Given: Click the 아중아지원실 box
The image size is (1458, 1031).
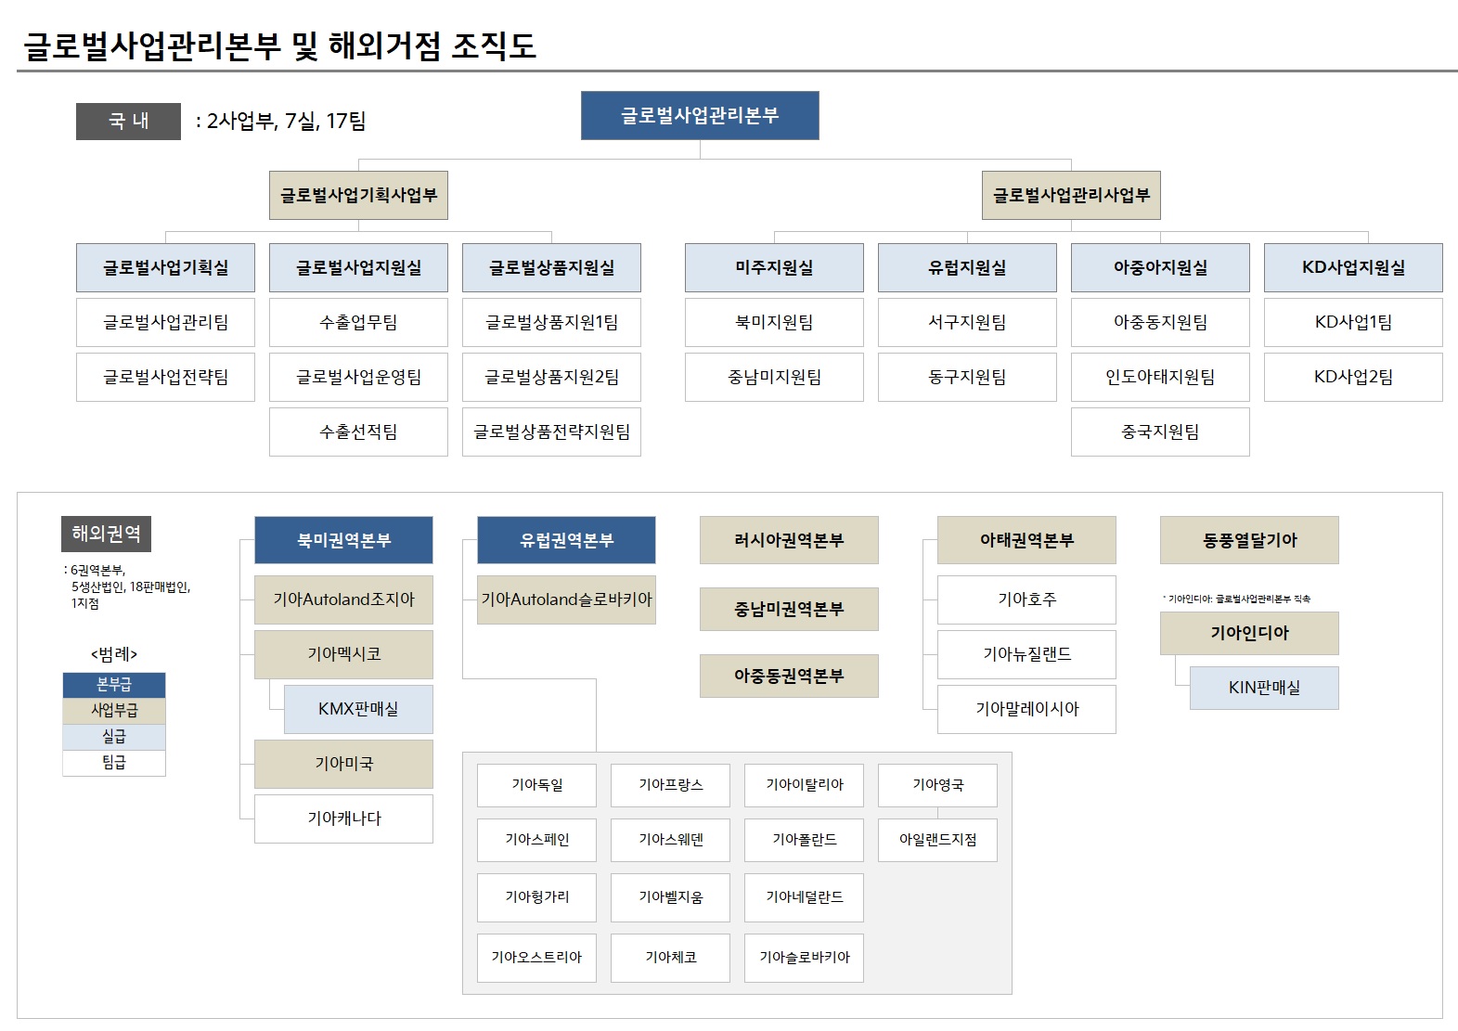Looking at the screenshot, I should (1160, 267).
